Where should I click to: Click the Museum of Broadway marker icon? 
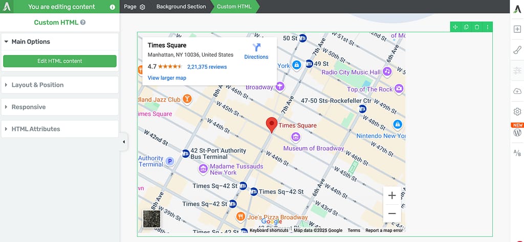pos(295,136)
